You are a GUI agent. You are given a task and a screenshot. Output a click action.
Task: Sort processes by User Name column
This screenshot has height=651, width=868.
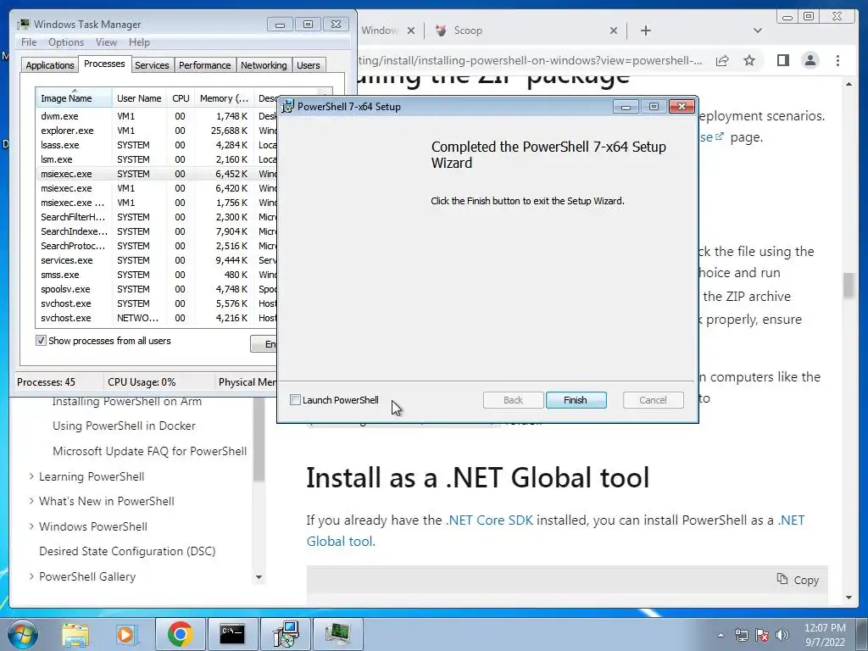tap(139, 98)
